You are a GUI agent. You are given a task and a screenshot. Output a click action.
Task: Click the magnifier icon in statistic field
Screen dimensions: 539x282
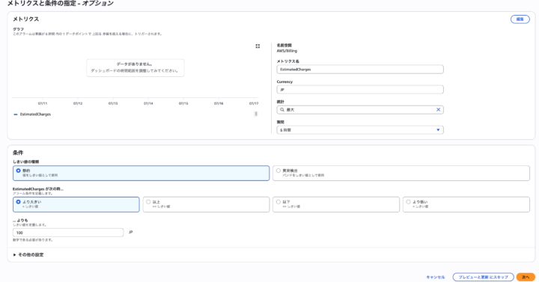click(x=282, y=109)
